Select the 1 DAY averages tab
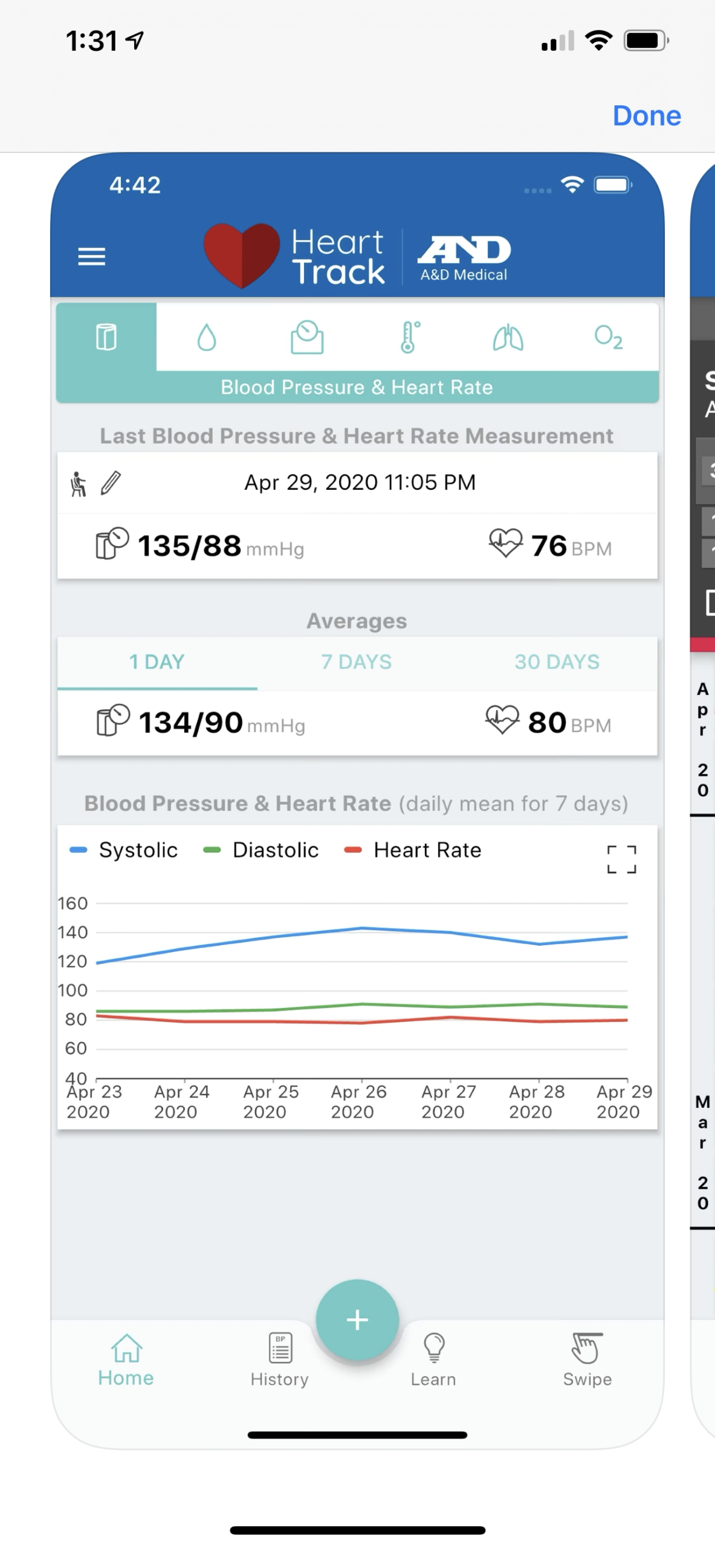Image resolution: width=715 pixels, height=1548 pixels. (157, 662)
